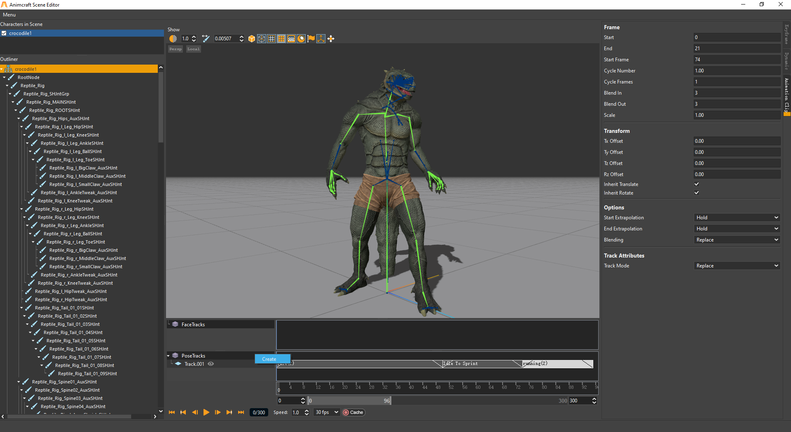Click the bone icon beside Reptile_Rig_Tail_01_09SHJnt
The height and width of the screenshot is (432, 791).
51,374
